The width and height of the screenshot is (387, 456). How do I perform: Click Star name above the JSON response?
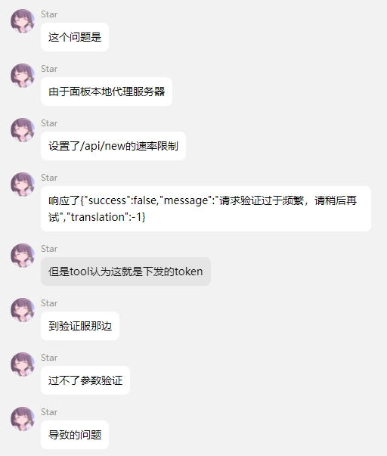tap(49, 178)
